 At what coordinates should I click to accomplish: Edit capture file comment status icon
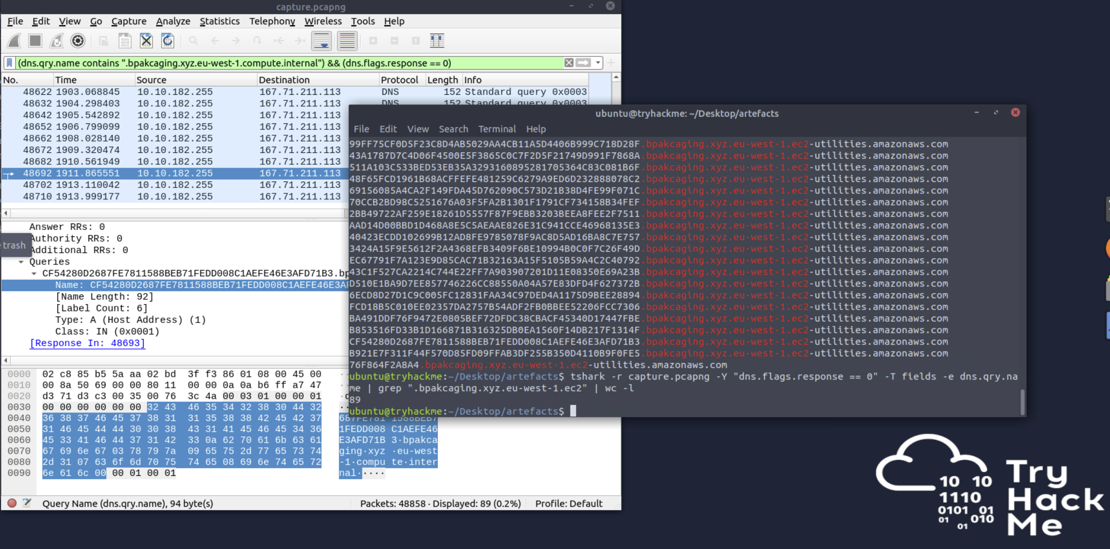27,503
